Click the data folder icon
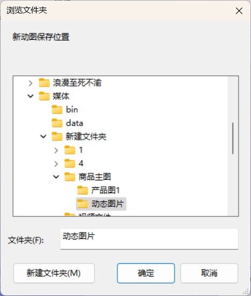 57,123
